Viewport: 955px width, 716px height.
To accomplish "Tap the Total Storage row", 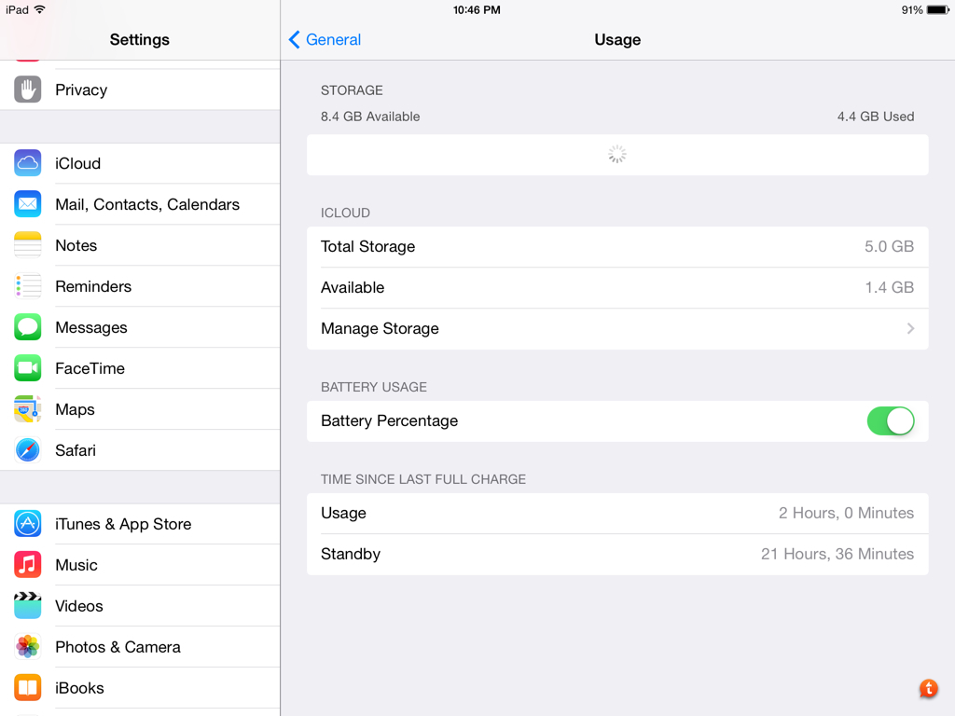I will coord(617,246).
